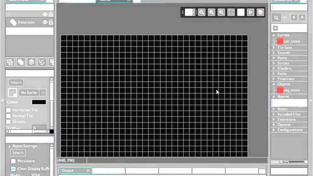The image size is (313, 176).
Task: Expand the Sounds folder
Action: (x=274, y=53)
